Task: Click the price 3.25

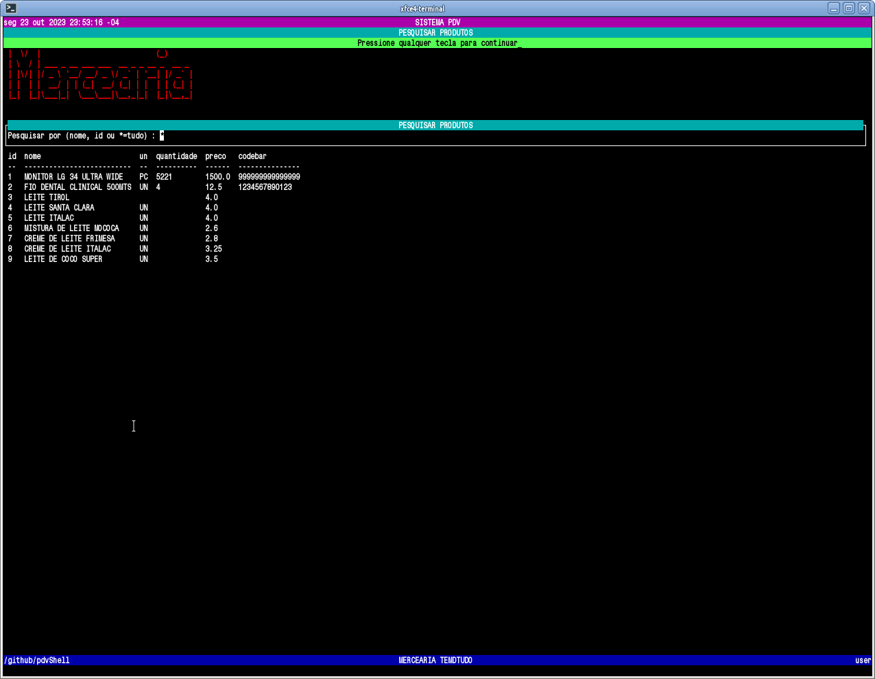Action: pyautogui.click(x=213, y=249)
